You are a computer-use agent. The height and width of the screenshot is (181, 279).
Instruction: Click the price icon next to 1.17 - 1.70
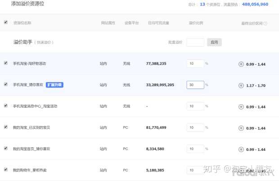[241, 85]
